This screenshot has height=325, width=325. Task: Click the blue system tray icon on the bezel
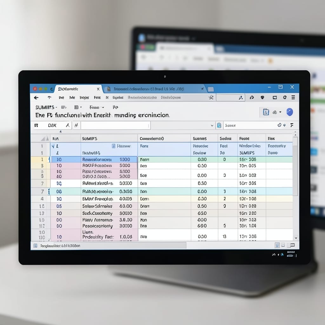point(282,255)
